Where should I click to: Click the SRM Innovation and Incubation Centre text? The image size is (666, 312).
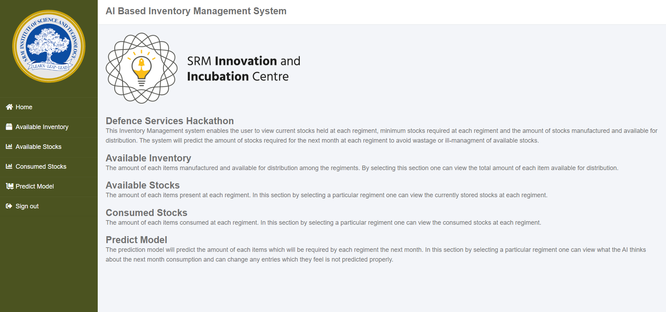tap(243, 69)
